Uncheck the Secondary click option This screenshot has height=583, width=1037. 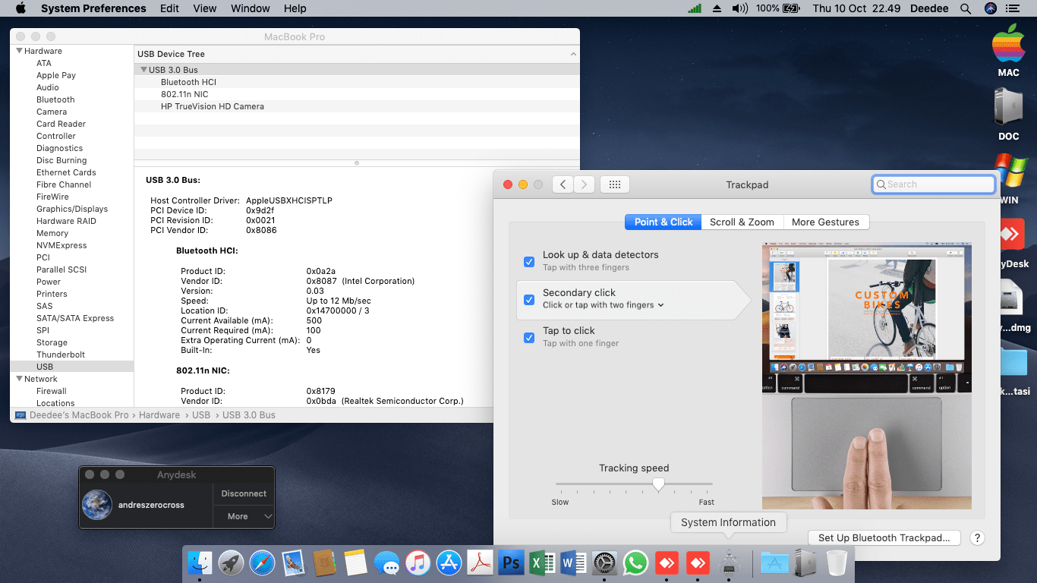click(529, 299)
